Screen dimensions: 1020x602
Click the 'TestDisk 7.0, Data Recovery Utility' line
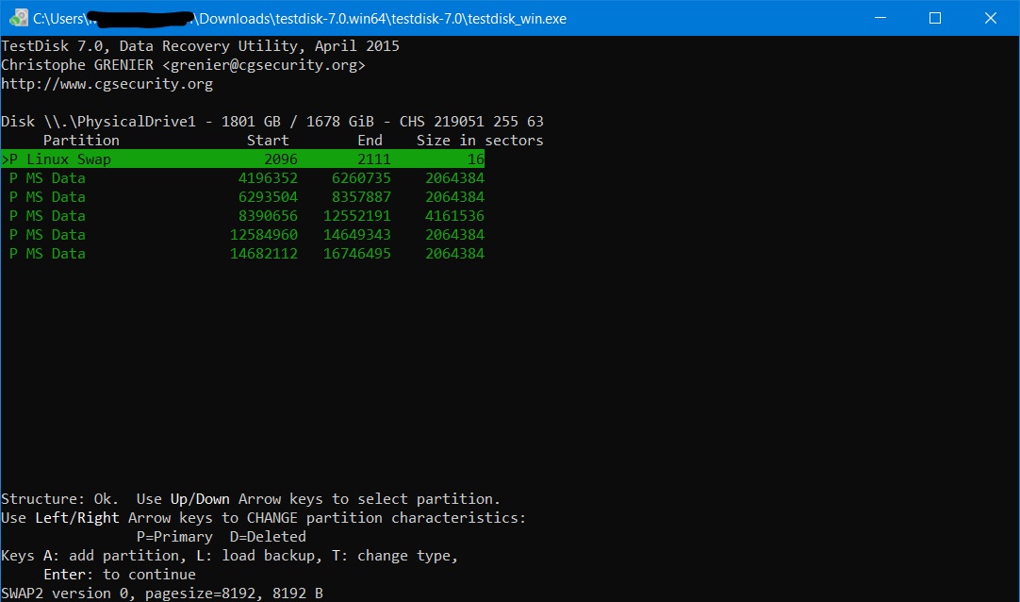tap(201, 46)
